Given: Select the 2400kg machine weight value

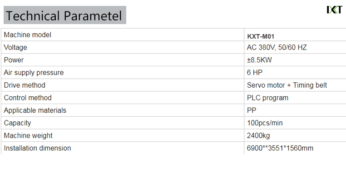Looking at the screenshot, I should coord(258,136).
